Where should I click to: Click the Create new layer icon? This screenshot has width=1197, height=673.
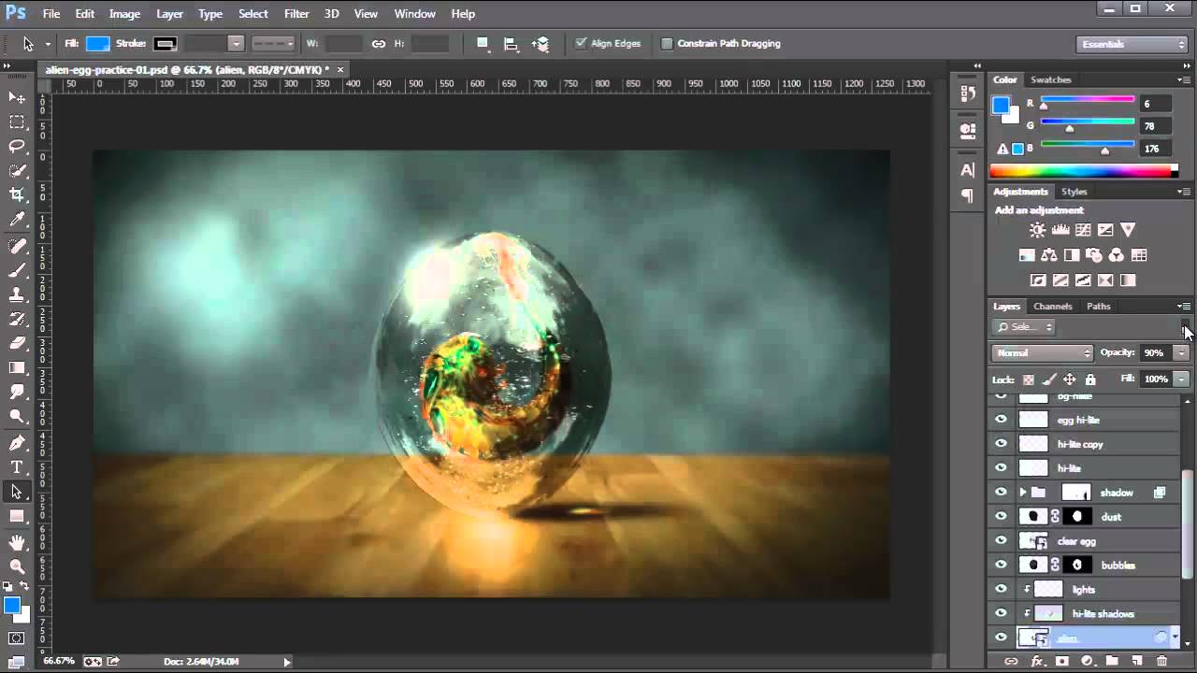click(1139, 661)
